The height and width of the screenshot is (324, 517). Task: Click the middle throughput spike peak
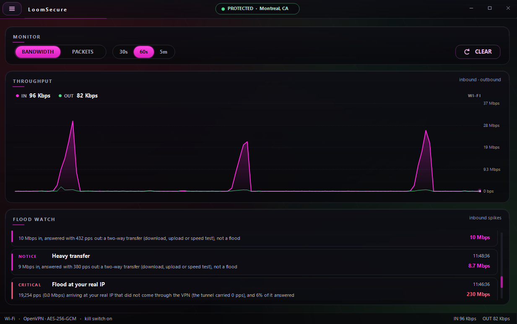(x=247, y=142)
